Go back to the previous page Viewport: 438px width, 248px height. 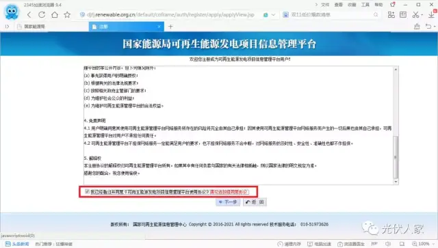29,15
